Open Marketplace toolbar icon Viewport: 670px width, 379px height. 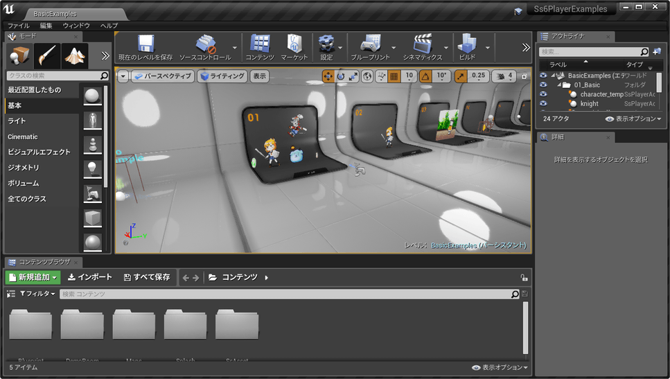(x=294, y=47)
